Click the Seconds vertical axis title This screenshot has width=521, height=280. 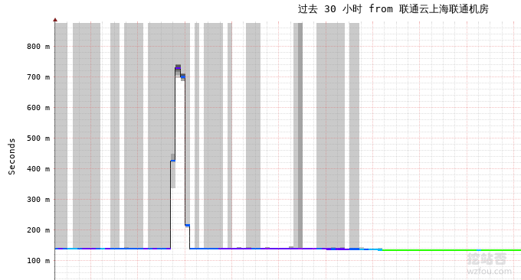[12, 156]
